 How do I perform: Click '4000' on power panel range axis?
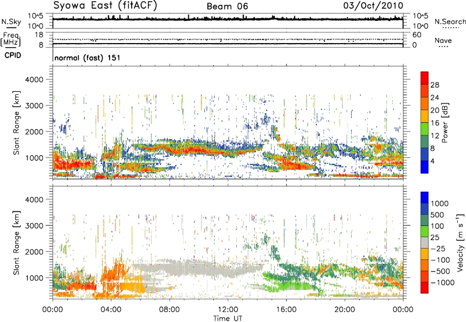tap(34, 80)
